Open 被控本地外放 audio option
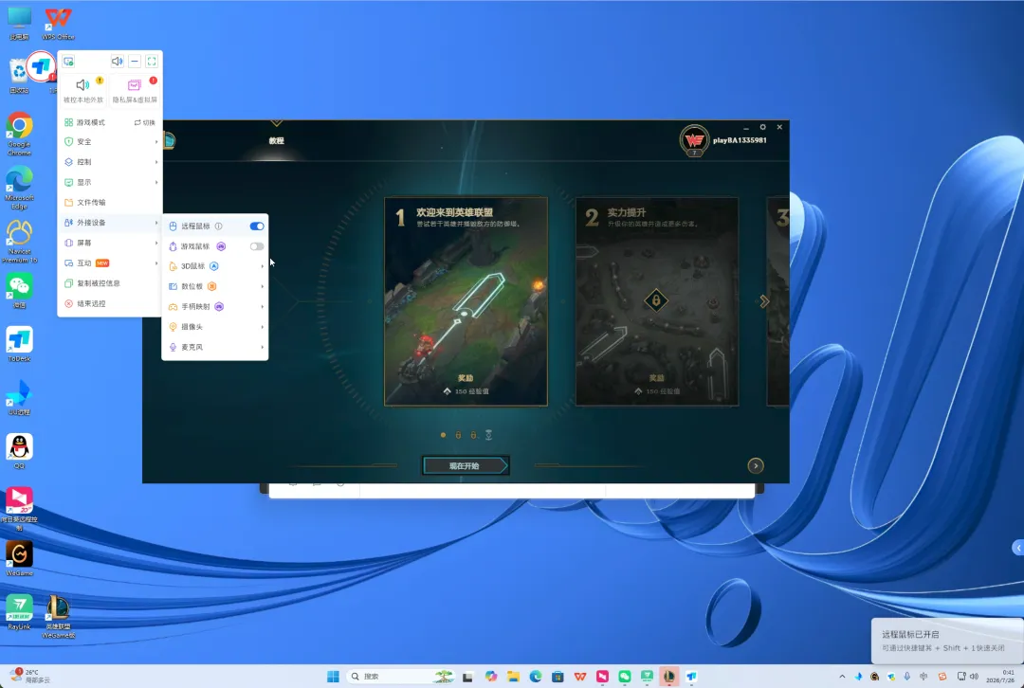Screen dimensions: 1024x688 (x=83, y=90)
